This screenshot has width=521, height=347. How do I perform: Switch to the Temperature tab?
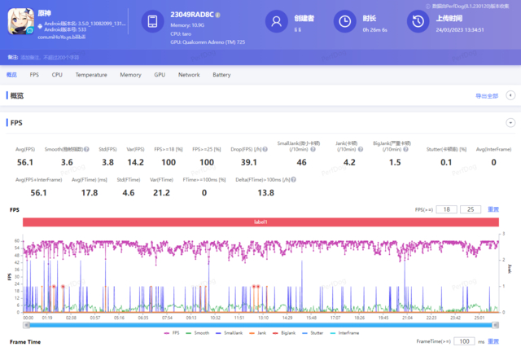[91, 74]
